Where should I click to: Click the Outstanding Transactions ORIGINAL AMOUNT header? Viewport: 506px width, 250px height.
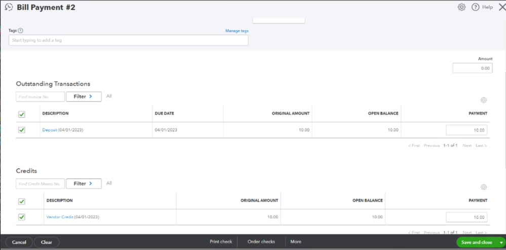click(x=290, y=114)
